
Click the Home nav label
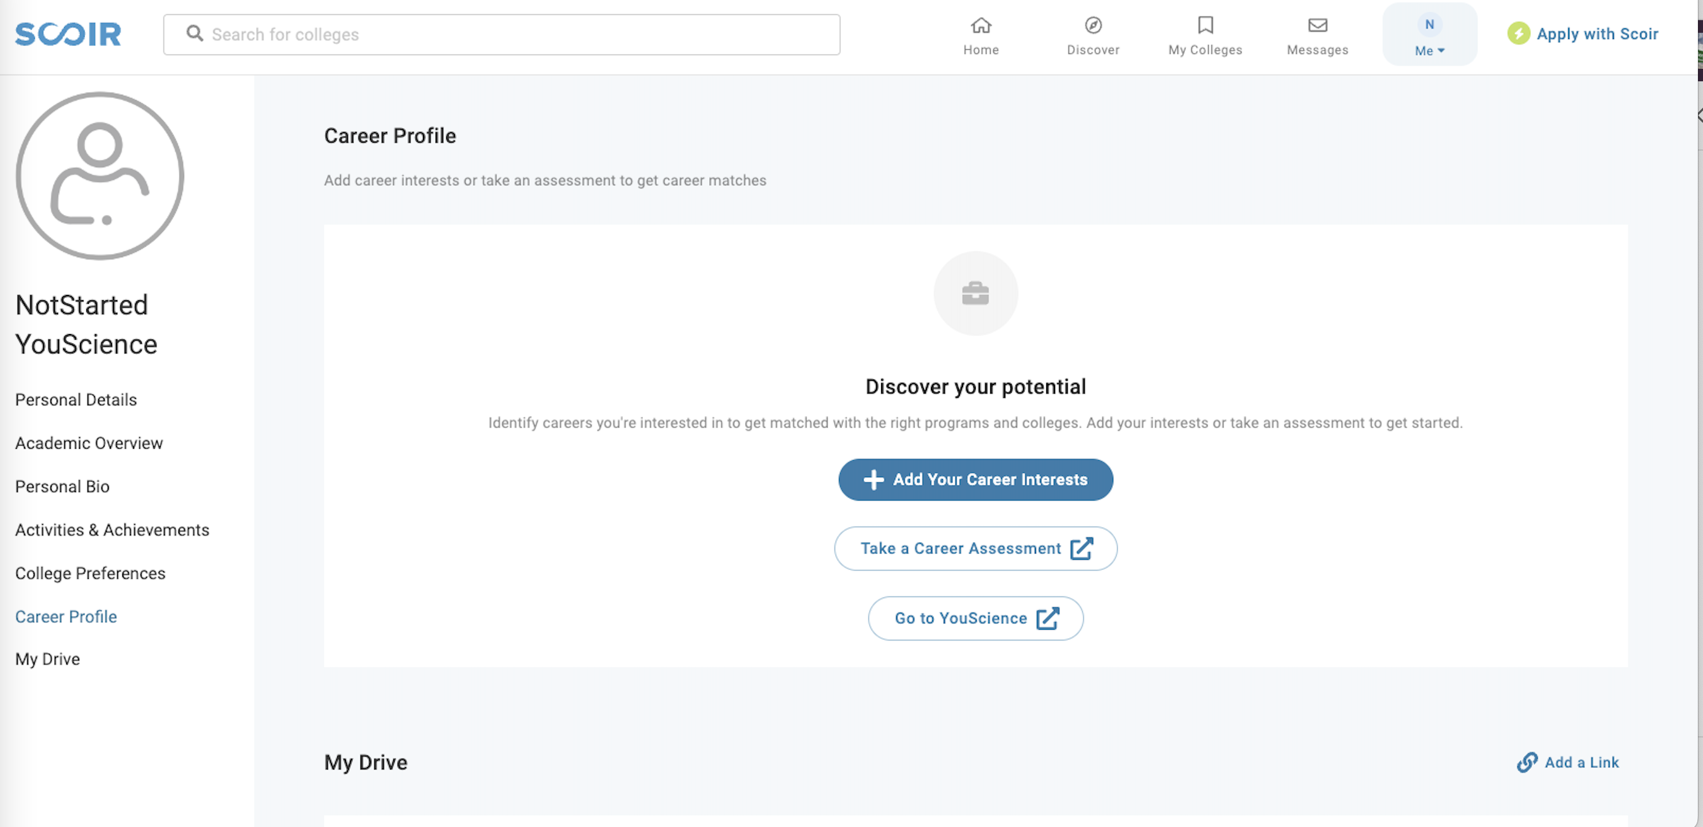click(x=981, y=50)
